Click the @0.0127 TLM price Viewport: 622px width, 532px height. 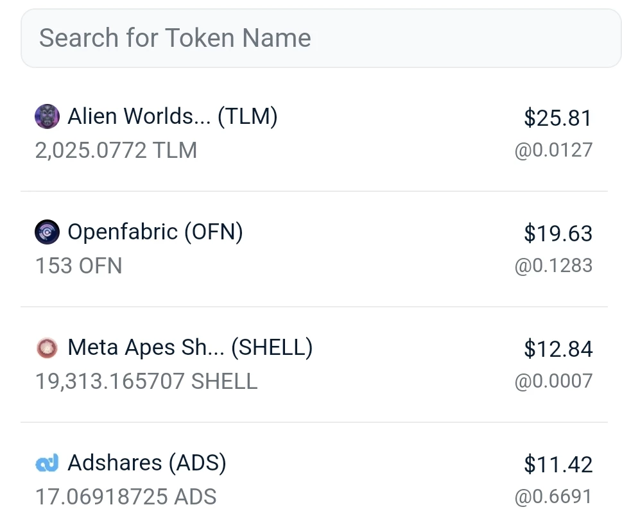coord(553,150)
